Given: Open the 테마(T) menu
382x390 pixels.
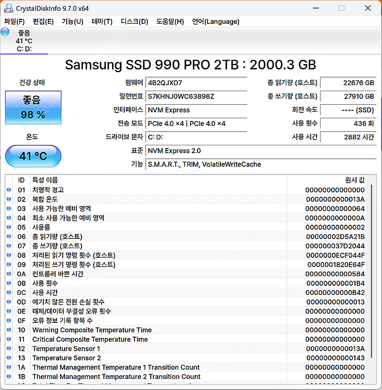Looking at the screenshot, I should 102,22.
